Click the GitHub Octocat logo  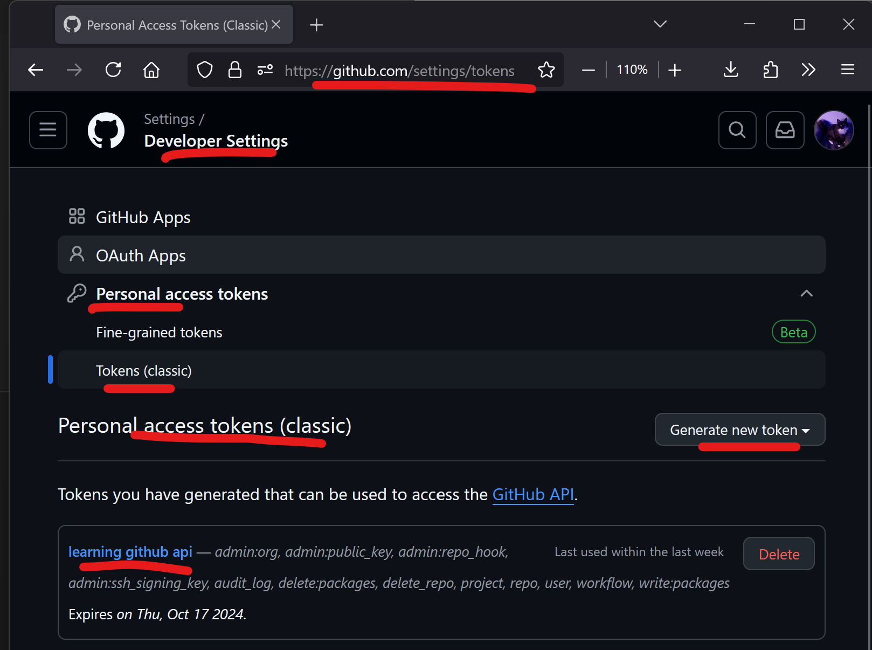[106, 130]
